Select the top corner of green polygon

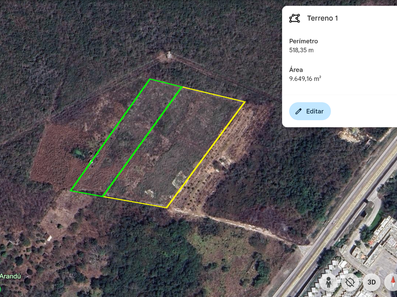click(x=150, y=79)
